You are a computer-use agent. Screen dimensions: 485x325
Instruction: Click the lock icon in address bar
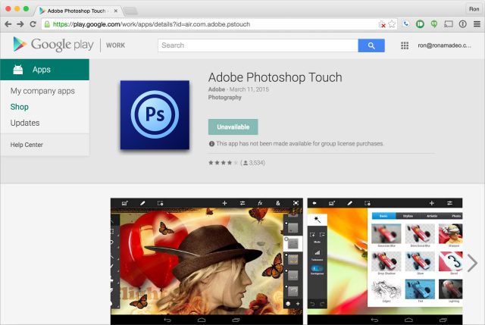47,24
